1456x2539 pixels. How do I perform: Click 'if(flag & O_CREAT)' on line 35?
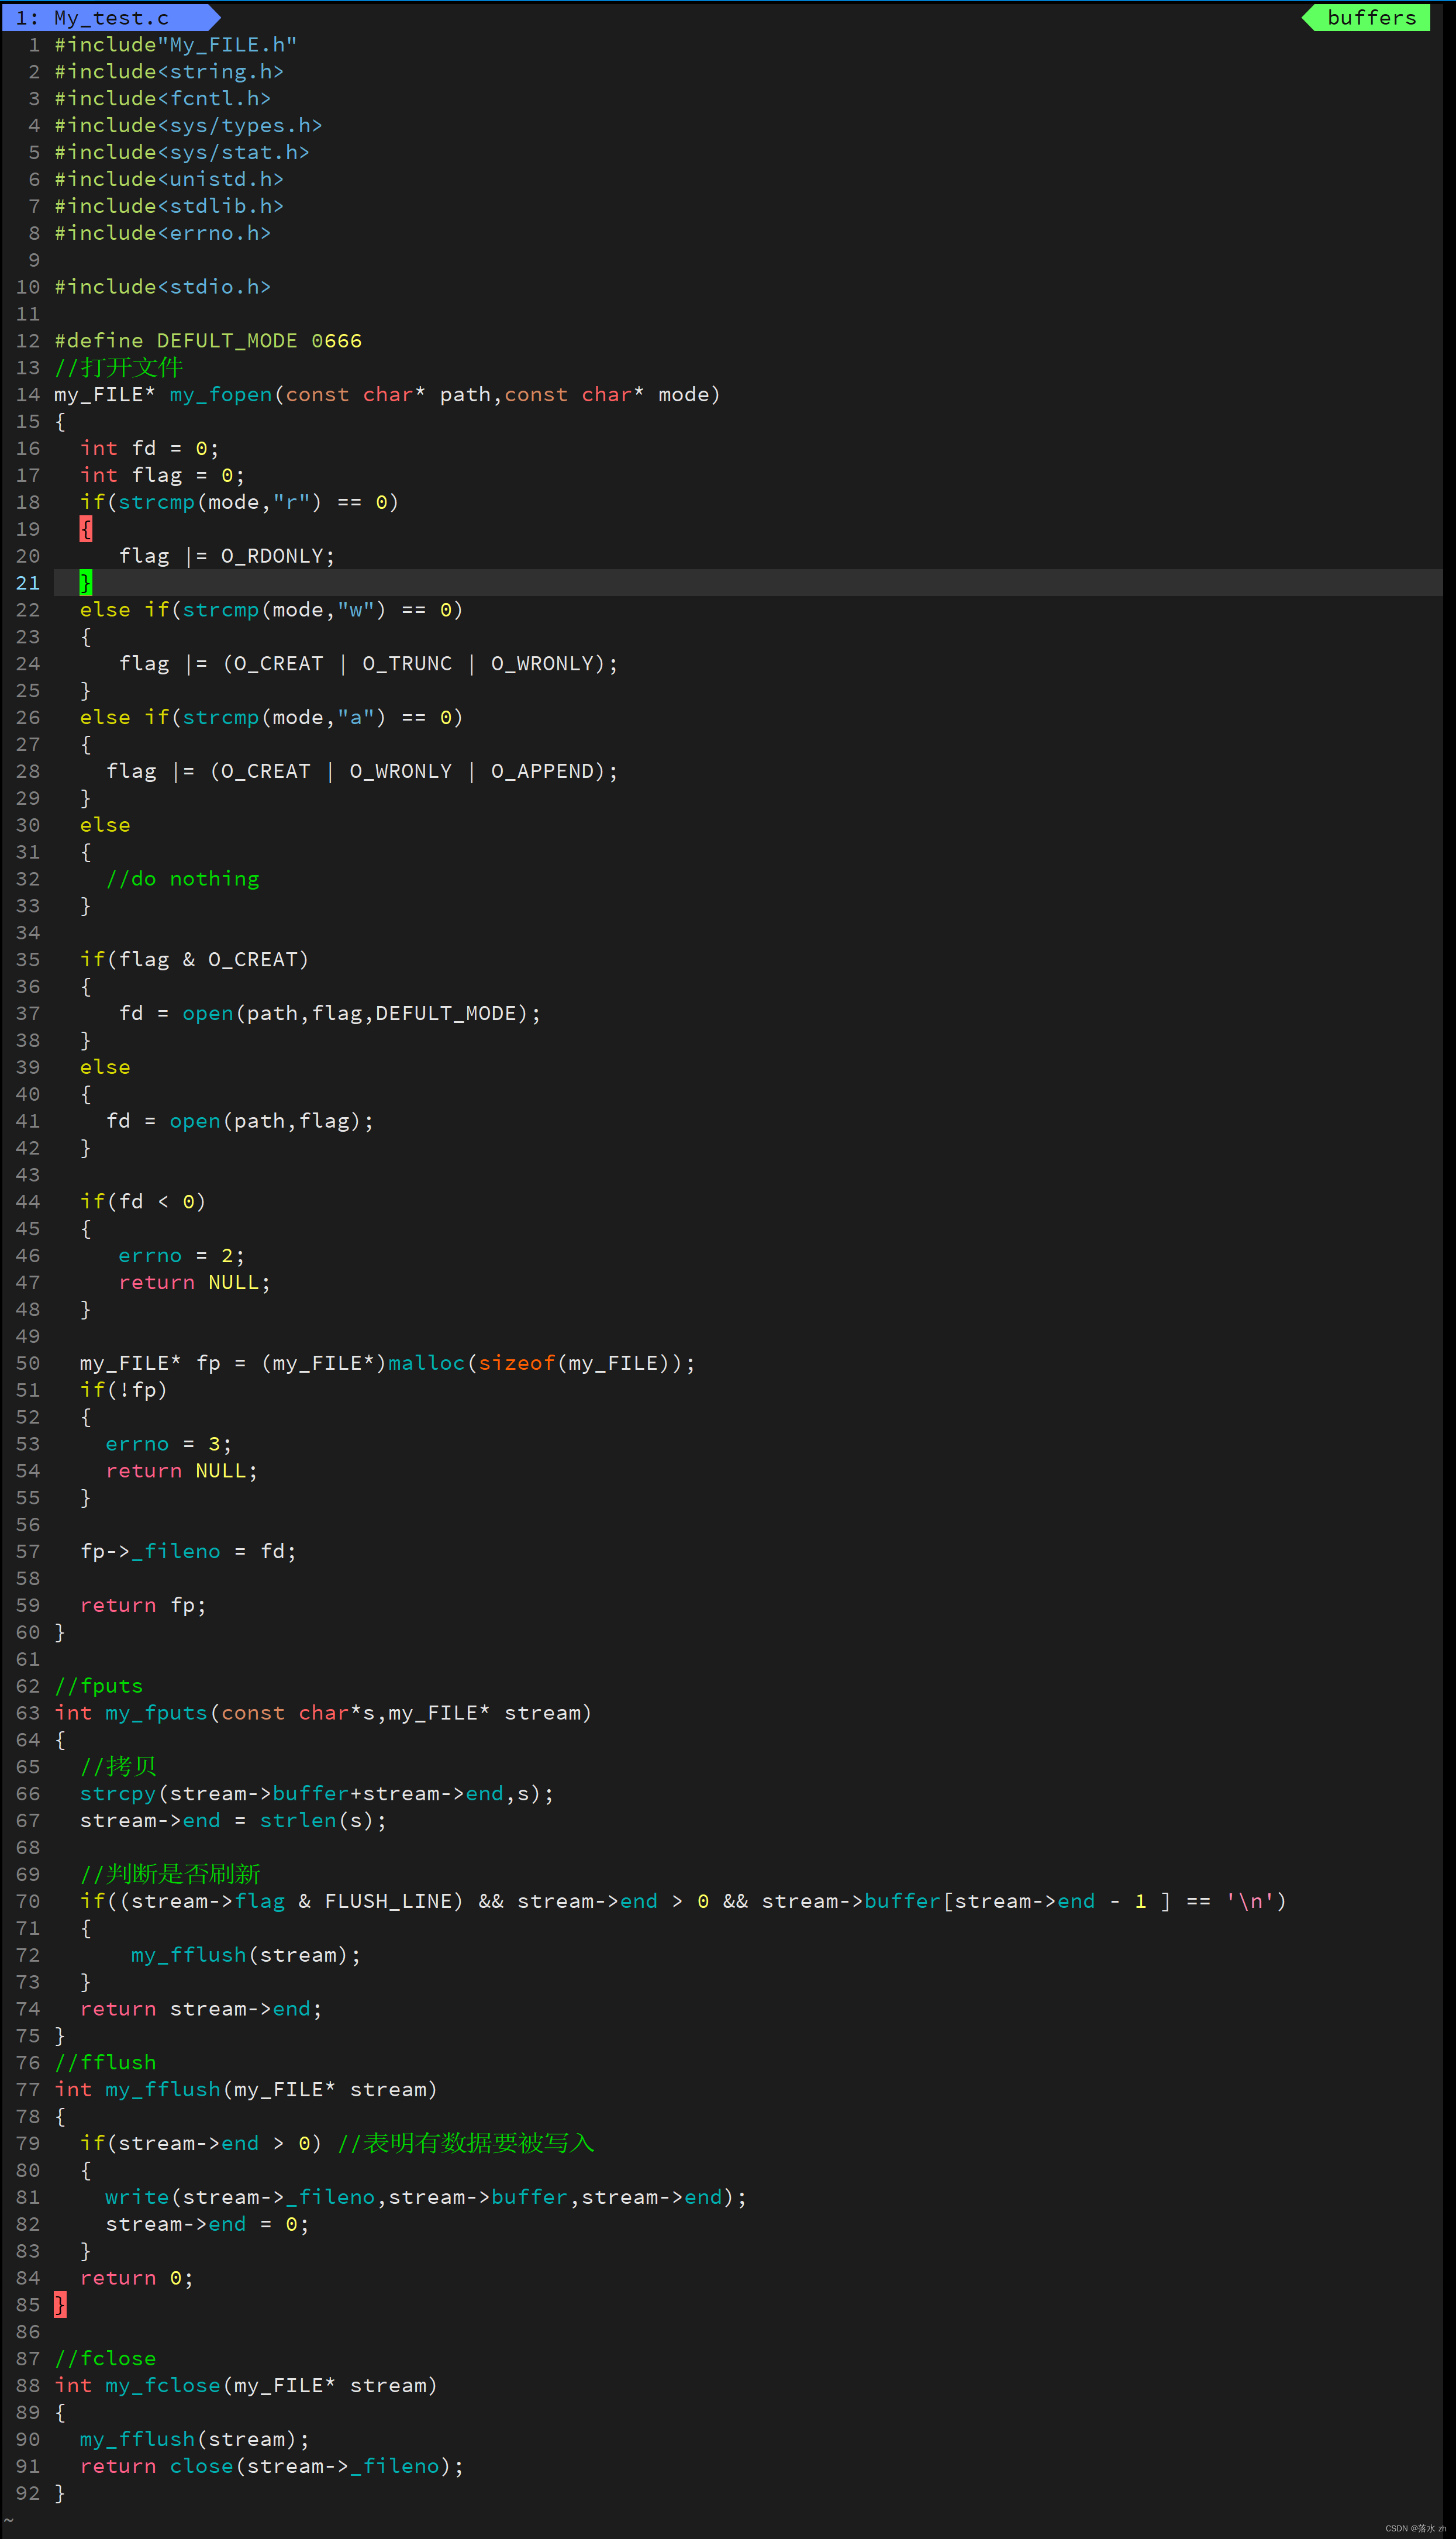point(195,960)
